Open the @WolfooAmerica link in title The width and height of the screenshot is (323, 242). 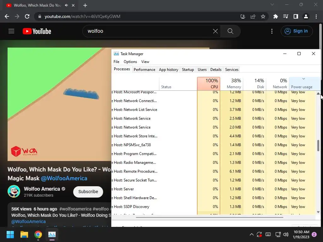pos(64,178)
